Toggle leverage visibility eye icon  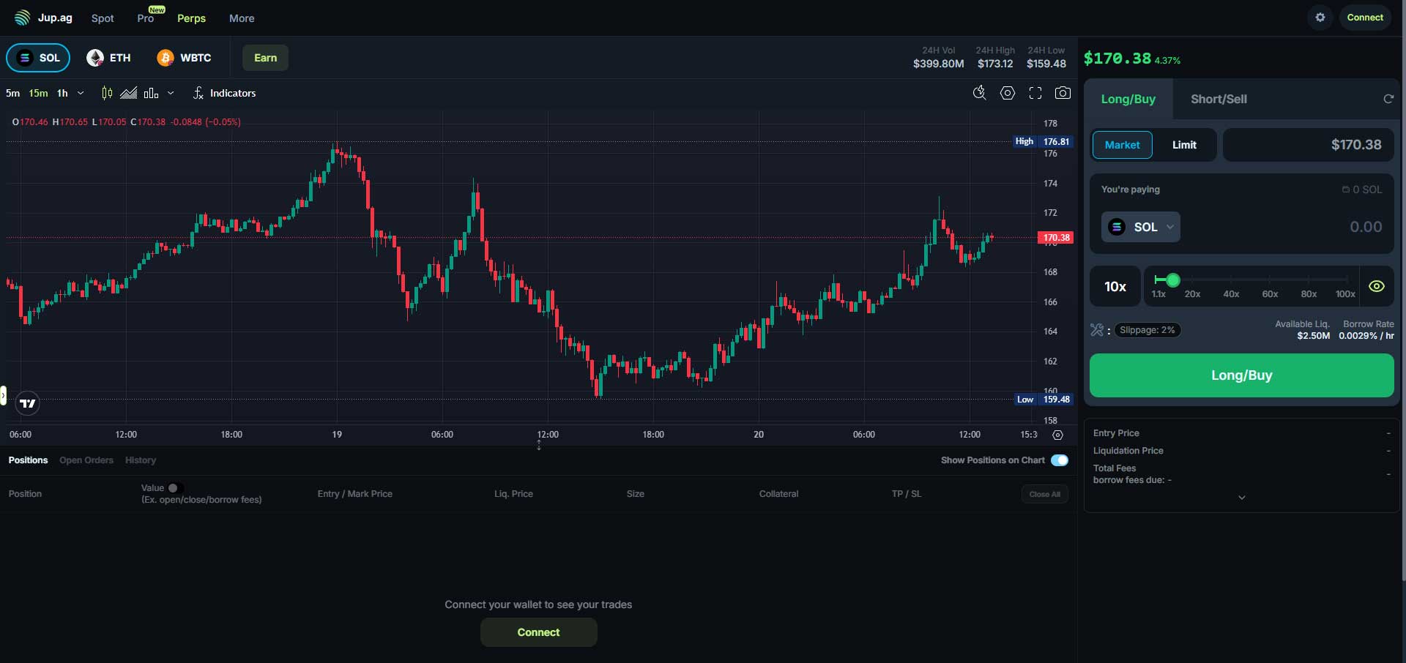1377,286
